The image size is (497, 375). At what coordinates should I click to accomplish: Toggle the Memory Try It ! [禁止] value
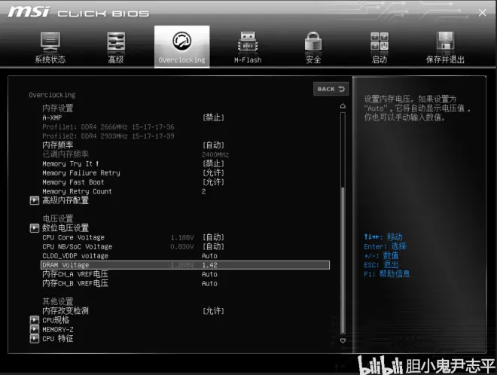point(213,163)
